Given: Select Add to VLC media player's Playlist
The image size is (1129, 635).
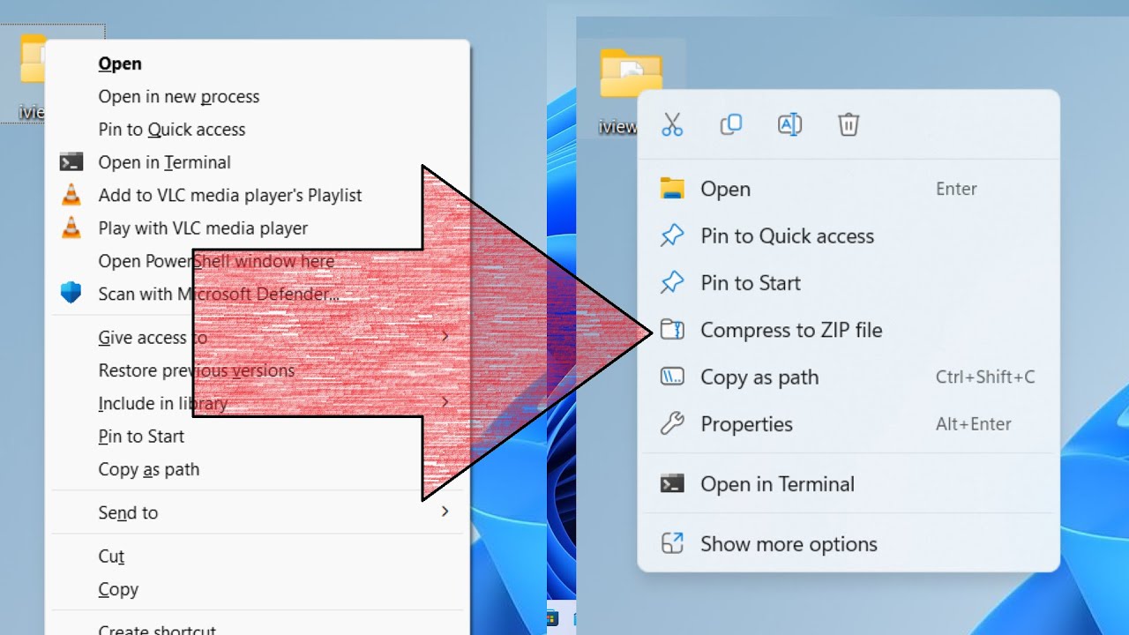Looking at the screenshot, I should [230, 195].
